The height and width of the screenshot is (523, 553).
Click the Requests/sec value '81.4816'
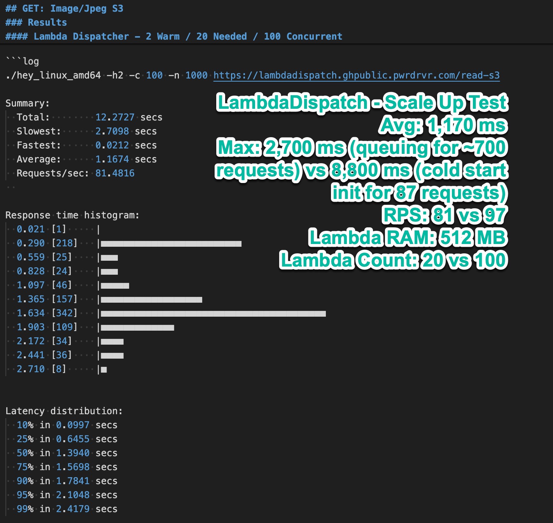115,173
